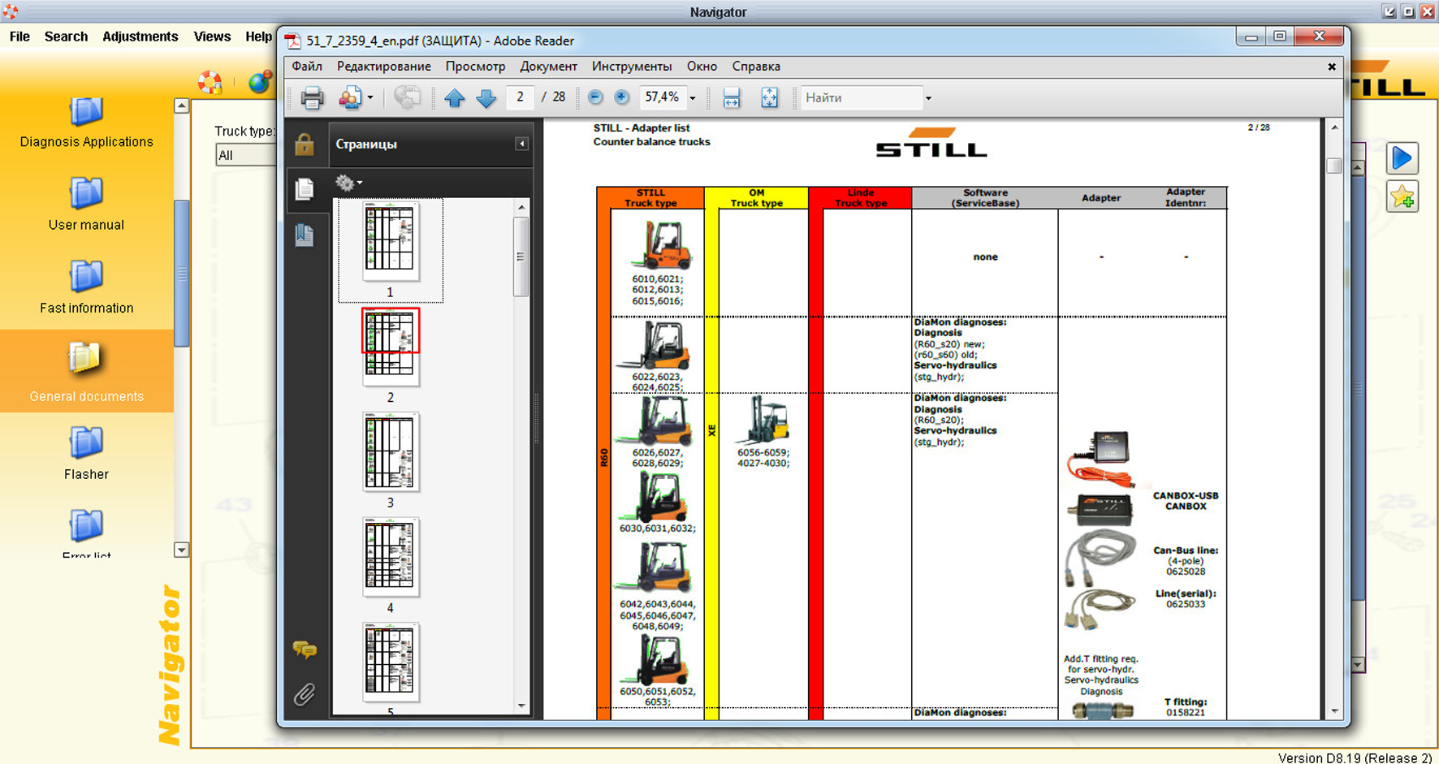Collapse the Страницы panel with arrow button

point(521,144)
